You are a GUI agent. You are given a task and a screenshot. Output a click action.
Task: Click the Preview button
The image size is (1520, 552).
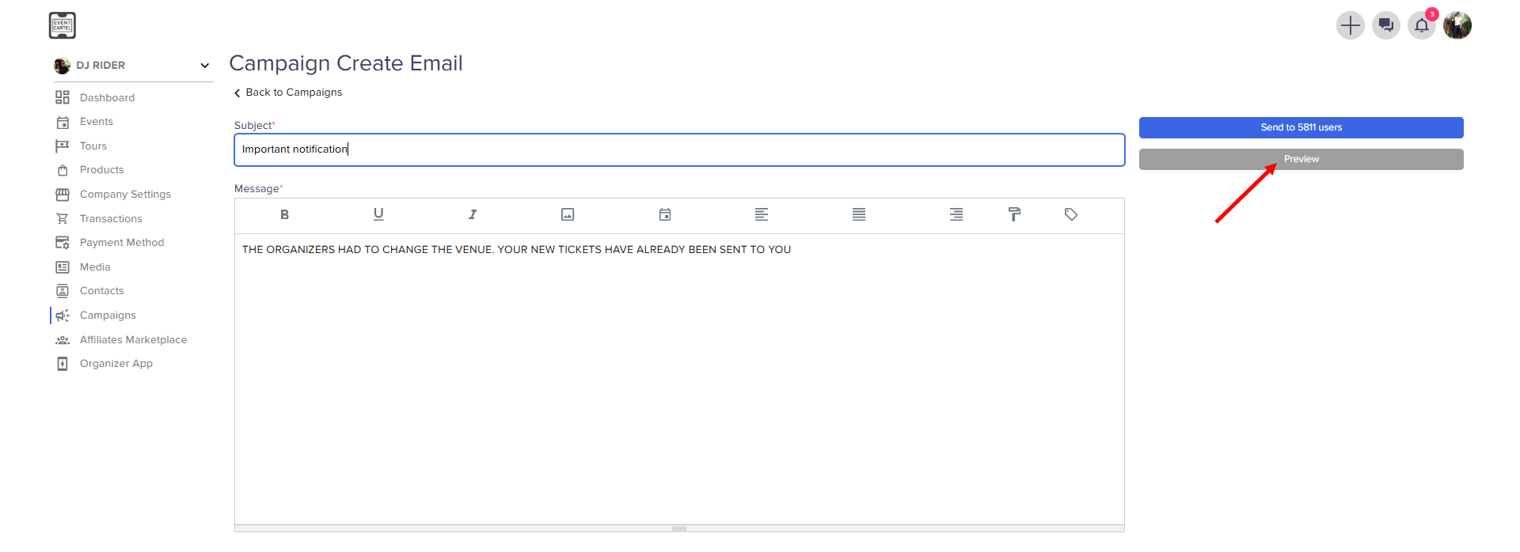click(x=1301, y=159)
